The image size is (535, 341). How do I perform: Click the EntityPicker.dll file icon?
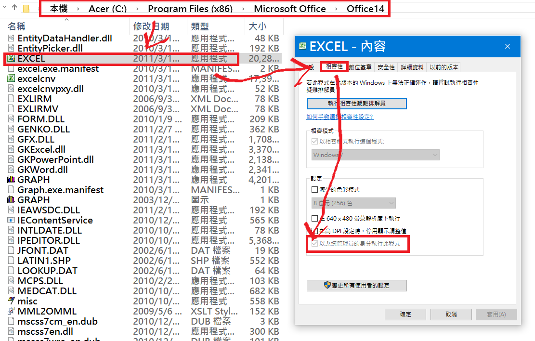click(11, 48)
